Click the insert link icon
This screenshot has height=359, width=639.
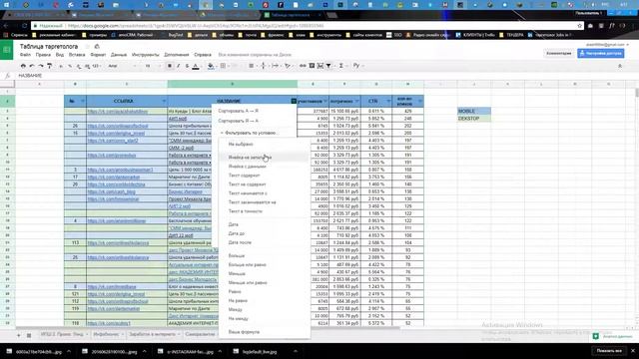(303, 66)
